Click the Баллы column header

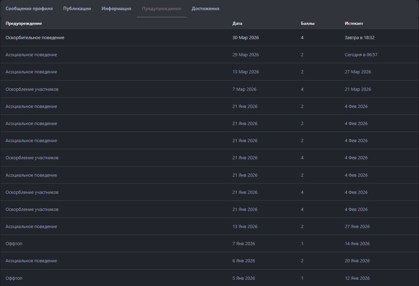[307, 23]
